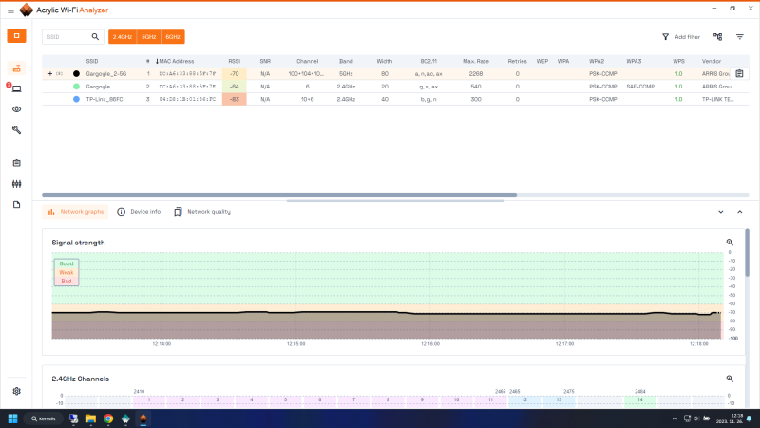This screenshot has width=760, height=428.
Task: Open Google Chrome from taskbar
Action: pyautogui.click(x=108, y=418)
